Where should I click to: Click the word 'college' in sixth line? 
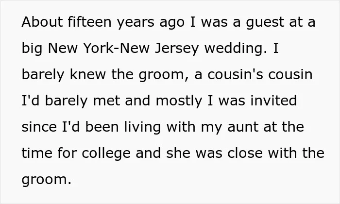(x=106, y=153)
